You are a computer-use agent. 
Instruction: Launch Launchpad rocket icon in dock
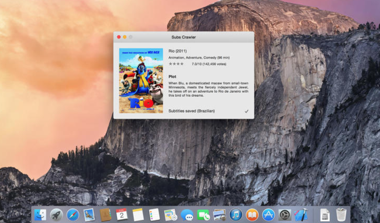click(57, 214)
